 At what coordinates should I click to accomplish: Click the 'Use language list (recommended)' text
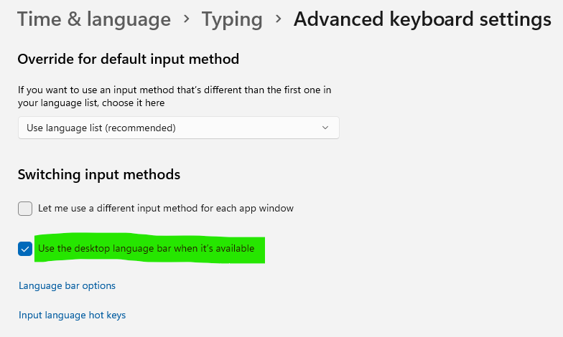point(101,128)
